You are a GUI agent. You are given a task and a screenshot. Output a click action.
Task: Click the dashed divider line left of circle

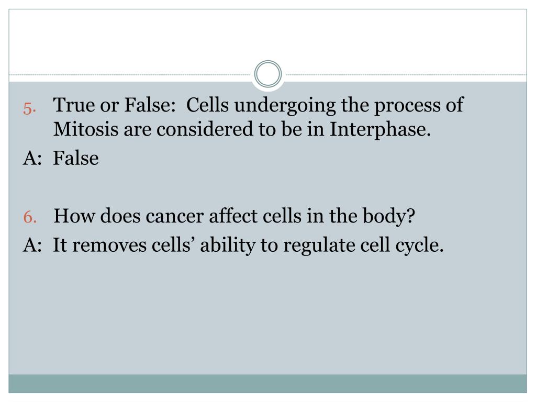pos(130,74)
